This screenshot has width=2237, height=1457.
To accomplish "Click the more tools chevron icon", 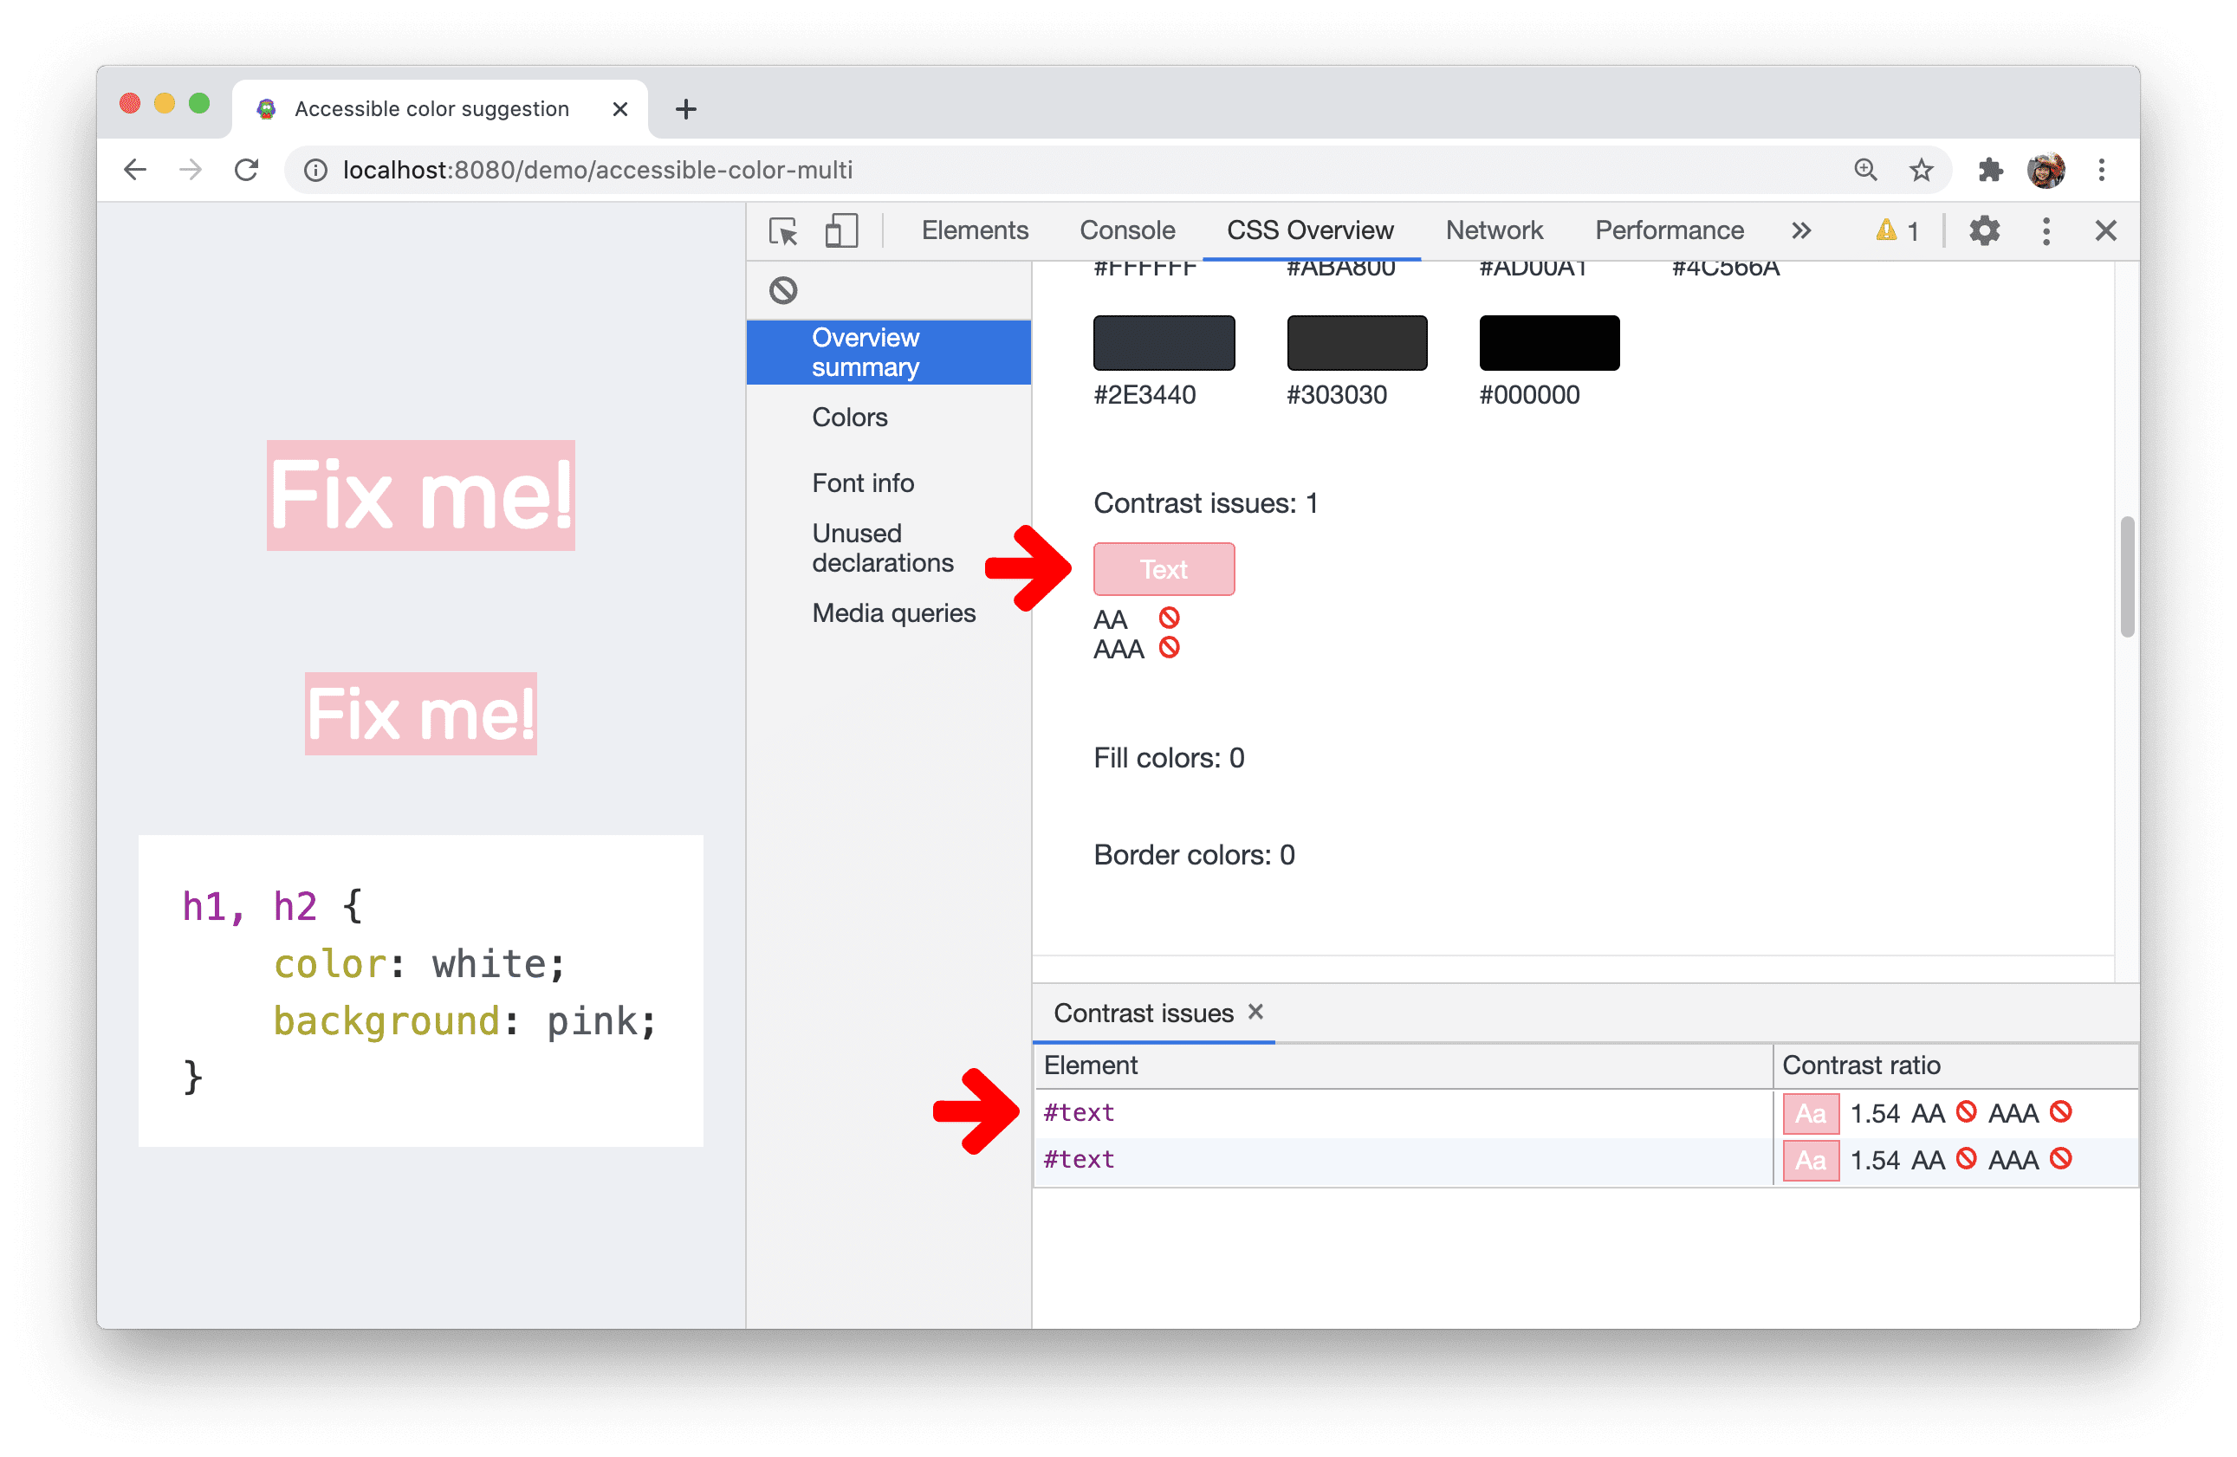I will [1806, 228].
